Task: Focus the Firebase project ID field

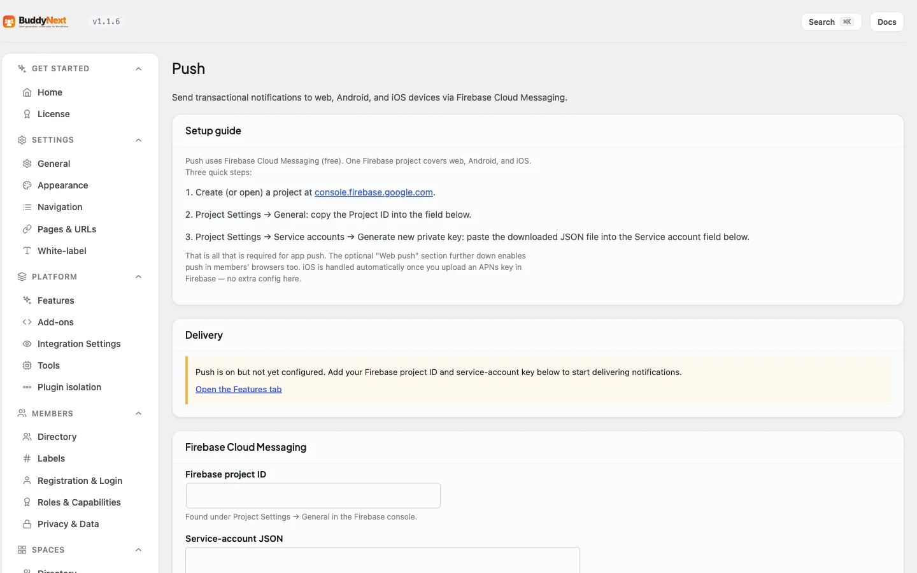Action: pyautogui.click(x=313, y=495)
